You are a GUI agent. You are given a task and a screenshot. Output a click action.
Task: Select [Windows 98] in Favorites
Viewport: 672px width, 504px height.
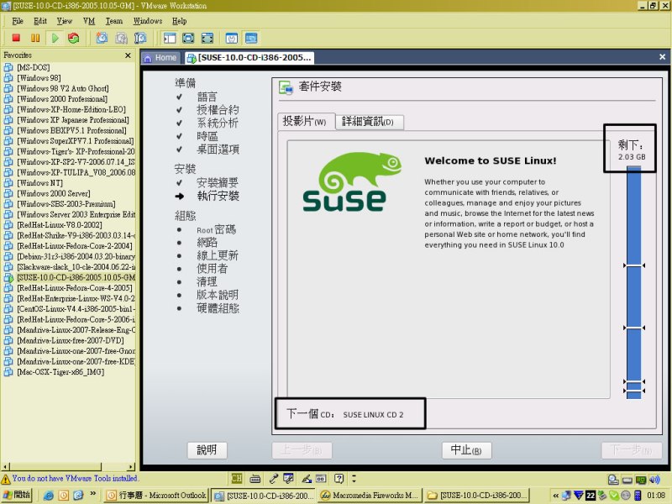point(39,78)
